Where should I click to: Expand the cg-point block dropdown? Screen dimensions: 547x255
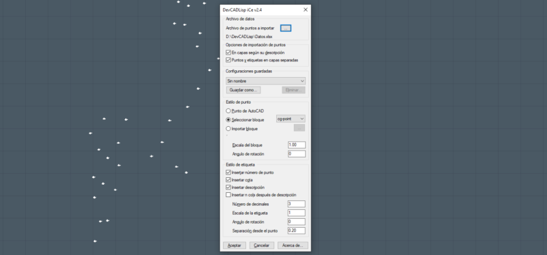(291, 119)
